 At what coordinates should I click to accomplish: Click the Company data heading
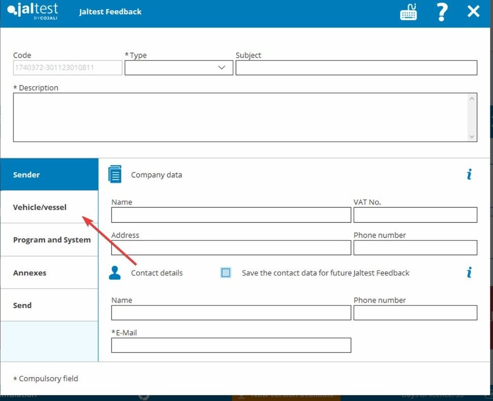tap(157, 175)
